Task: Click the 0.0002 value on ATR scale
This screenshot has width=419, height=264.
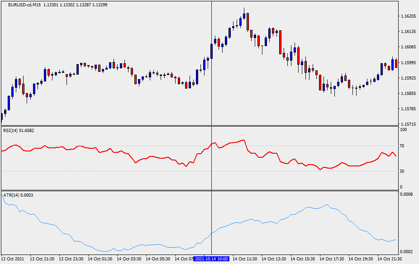Action: tap(406, 251)
